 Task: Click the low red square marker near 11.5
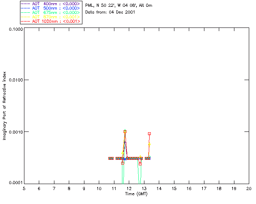[123, 163]
